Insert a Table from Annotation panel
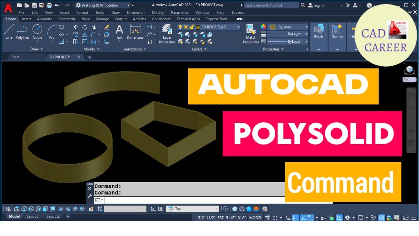 [149, 42]
